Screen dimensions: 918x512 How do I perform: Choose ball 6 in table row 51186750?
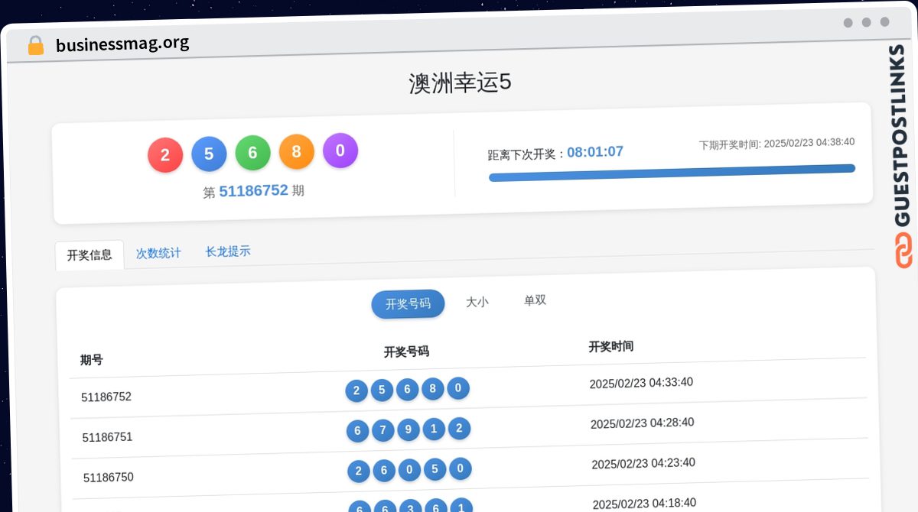[384, 471]
